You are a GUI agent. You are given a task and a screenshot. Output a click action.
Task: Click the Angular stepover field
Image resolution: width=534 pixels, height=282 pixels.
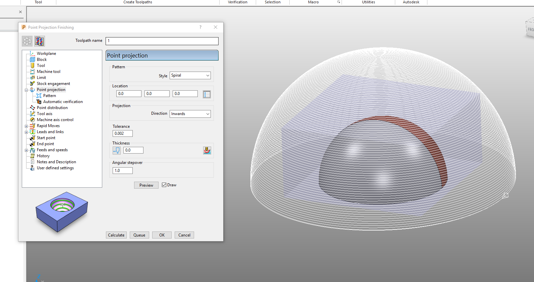point(123,171)
